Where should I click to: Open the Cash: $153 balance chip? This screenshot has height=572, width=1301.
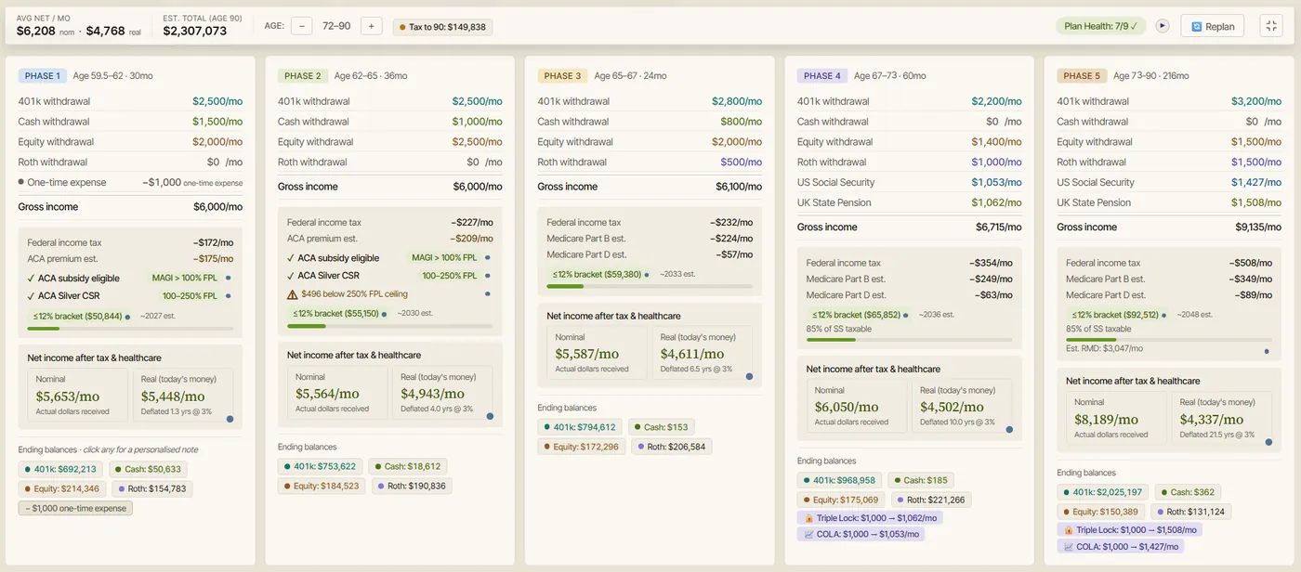click(x=662, y=427)
